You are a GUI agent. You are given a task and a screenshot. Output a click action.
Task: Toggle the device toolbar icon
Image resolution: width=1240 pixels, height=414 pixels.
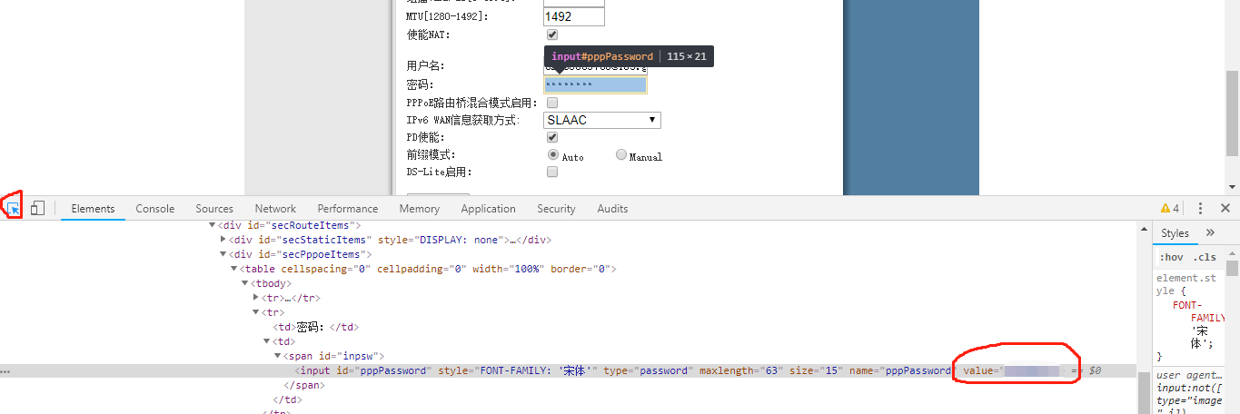pos(37,208)
